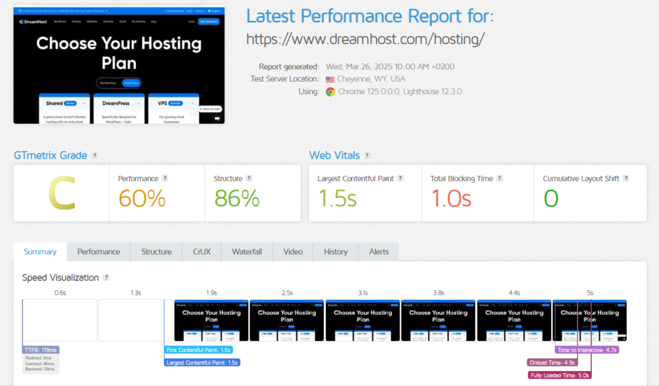Click the layout shift value 0

coord(551,199)
